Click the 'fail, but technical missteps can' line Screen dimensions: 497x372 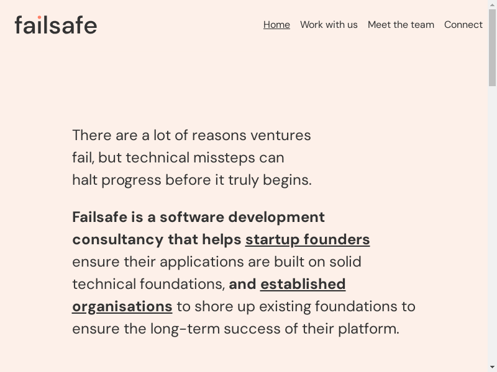(178, 157)
